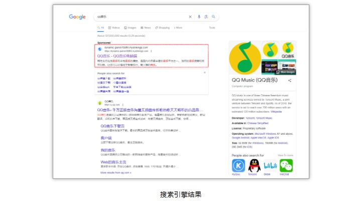Close the People also search for box
352x208 pixels.
tap(204, 73)
